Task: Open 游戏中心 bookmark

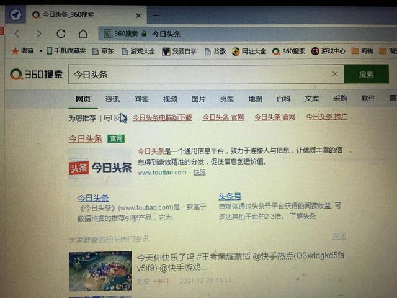Action: tap(328, 51)
